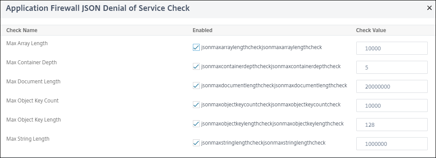Click the Max Object Key Count row label
This screenshot has width=436, height=158.
33,101
